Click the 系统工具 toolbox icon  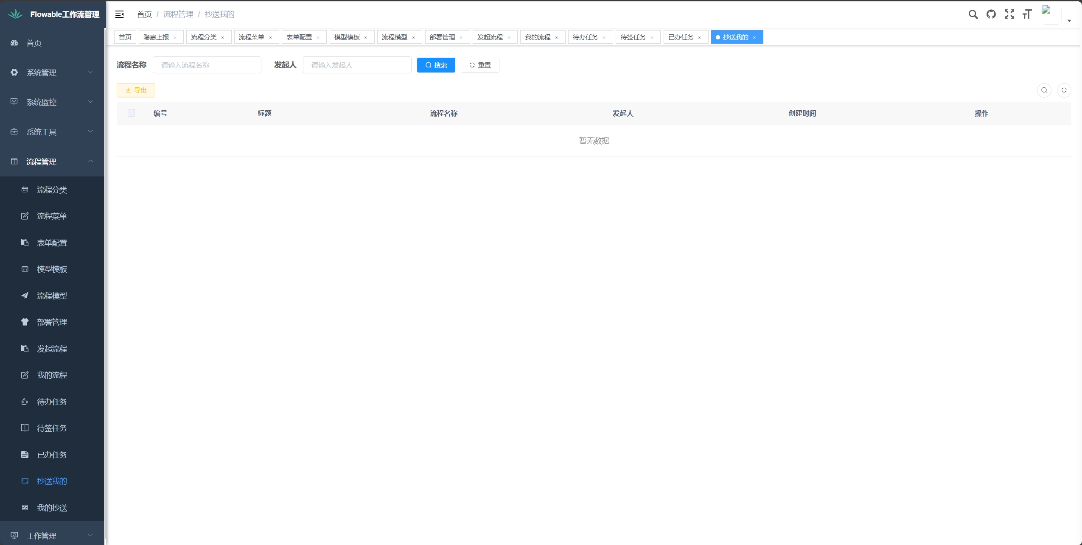coord(14,132)
